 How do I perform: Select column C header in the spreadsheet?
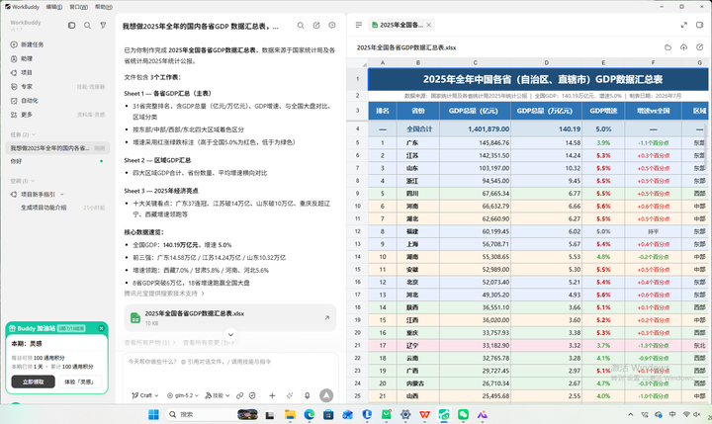pyautogui.click(x=475, y=62)
